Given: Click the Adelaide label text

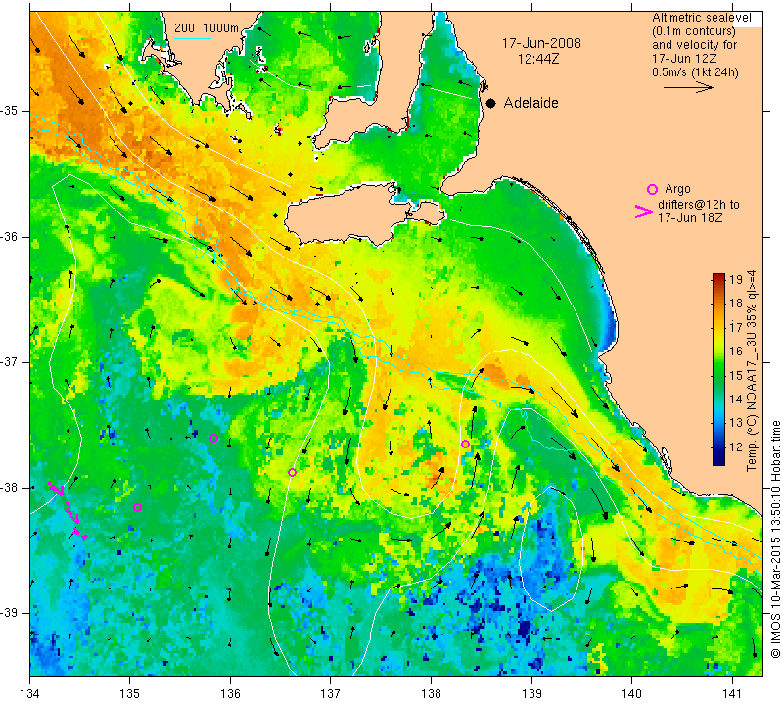Looking at the screenshot, I should click(530, 103).
